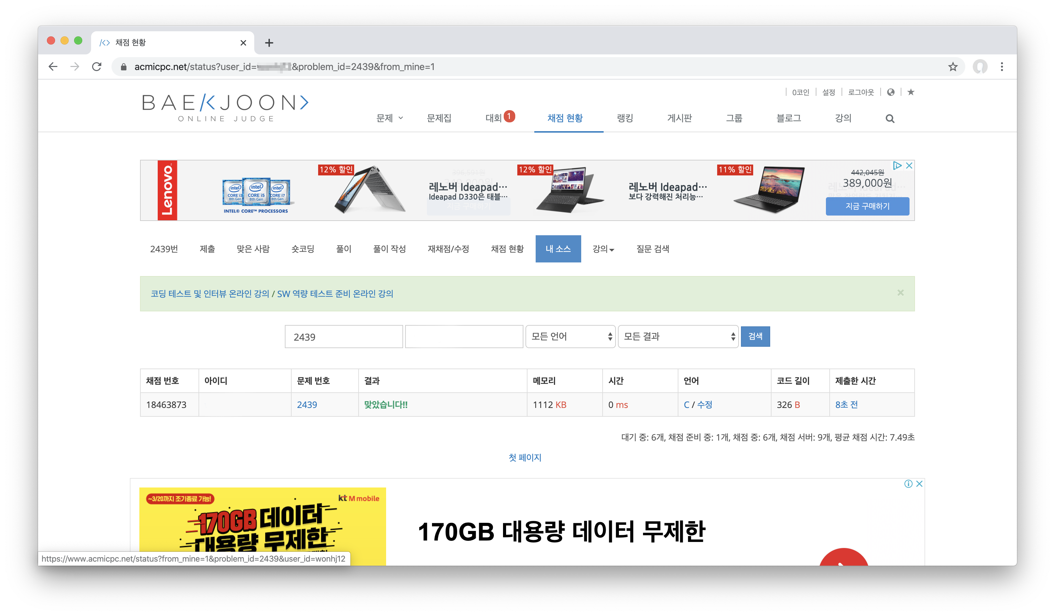
Task: Click the problem number input field showing 2439
Action: pos(344,337)
